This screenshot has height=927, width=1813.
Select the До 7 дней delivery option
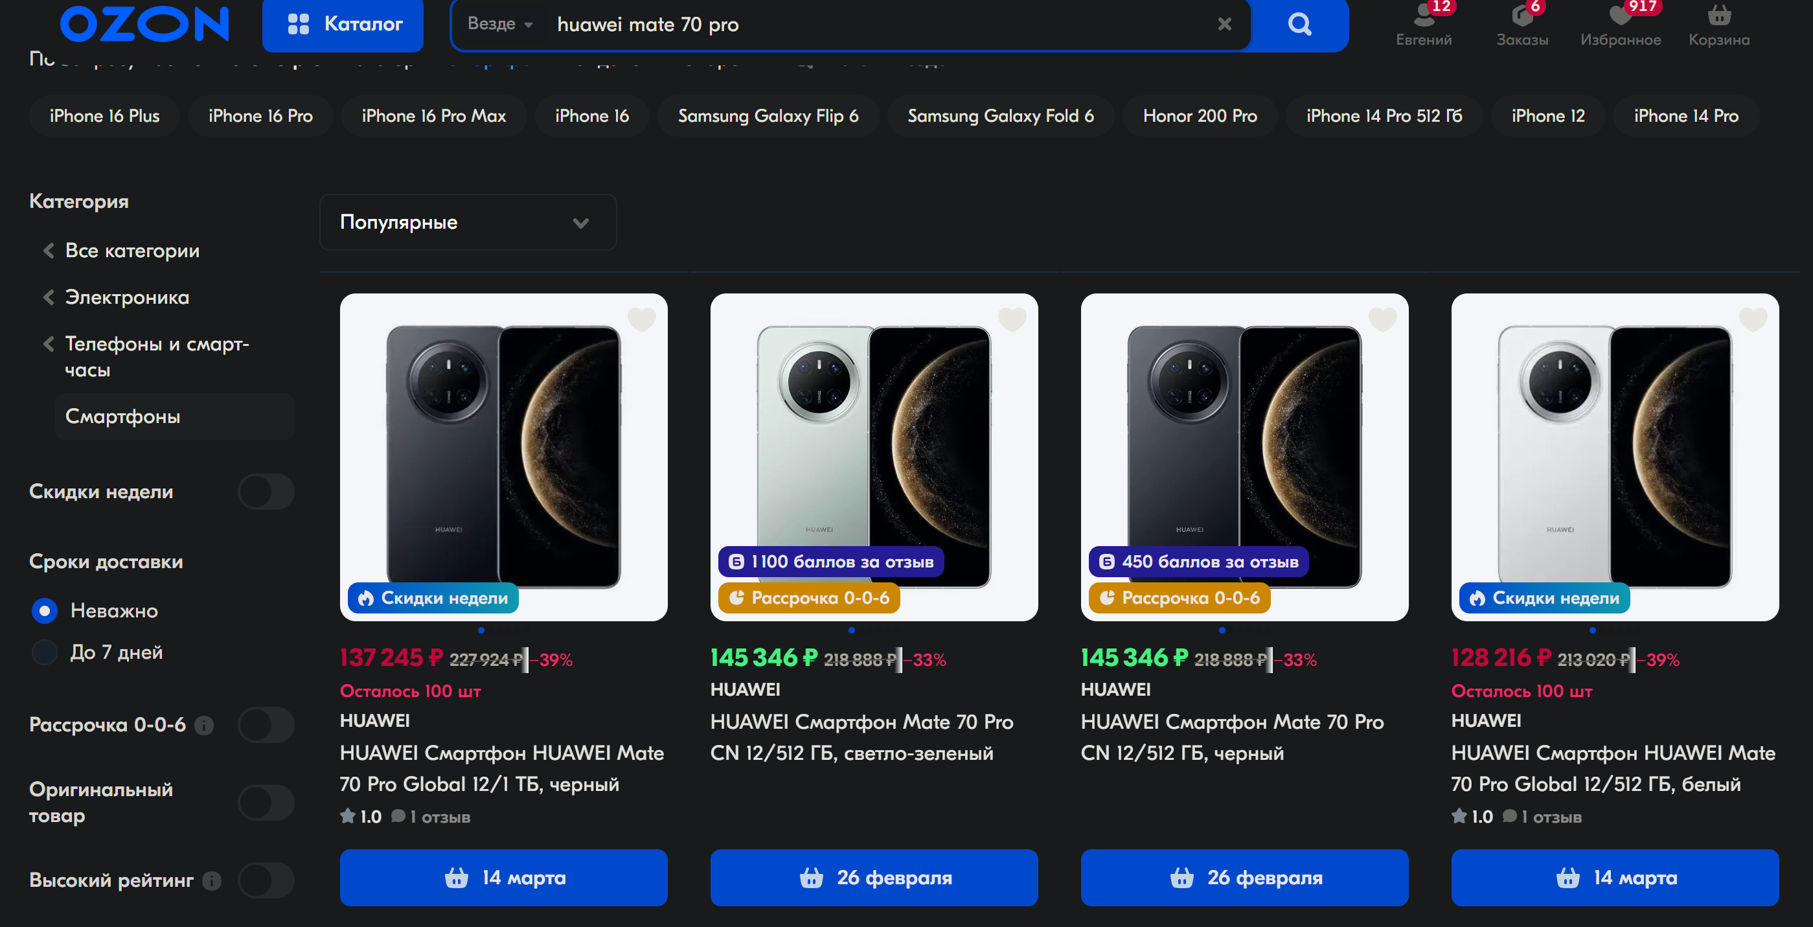click(x=45, y=652)
